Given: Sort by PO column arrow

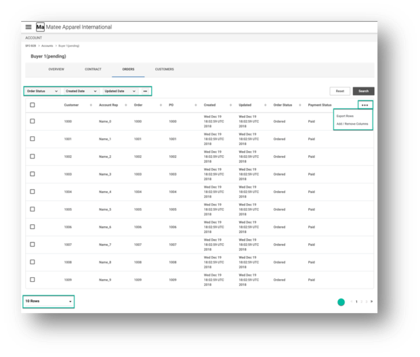Looking at the screenshot, I should pos(196,105).
